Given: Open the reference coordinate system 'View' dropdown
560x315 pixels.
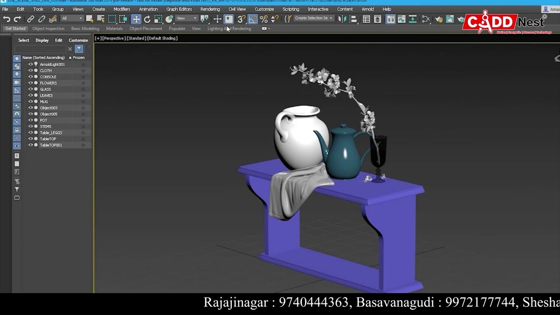Looking at the screenshot, I should tap(186, 18).
